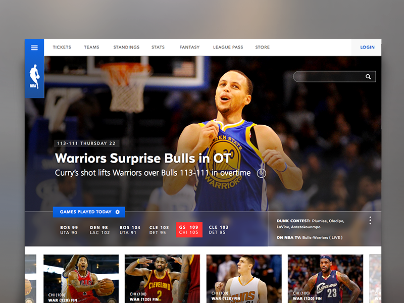Open the Standings menu item
404x303 pixels.
tap(126, 47)
